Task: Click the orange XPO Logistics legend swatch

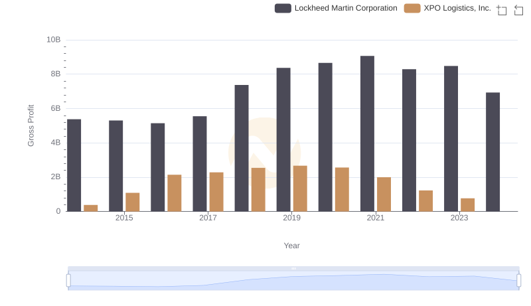Action: pyautogui.click(x=412, y=8)
